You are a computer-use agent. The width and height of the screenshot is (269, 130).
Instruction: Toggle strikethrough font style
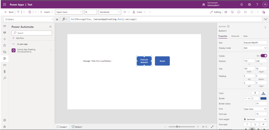pyautogui.click(x=263, y=124)
